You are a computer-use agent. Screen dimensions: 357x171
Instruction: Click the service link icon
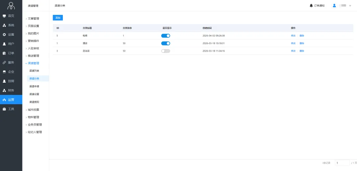(4, 63)
